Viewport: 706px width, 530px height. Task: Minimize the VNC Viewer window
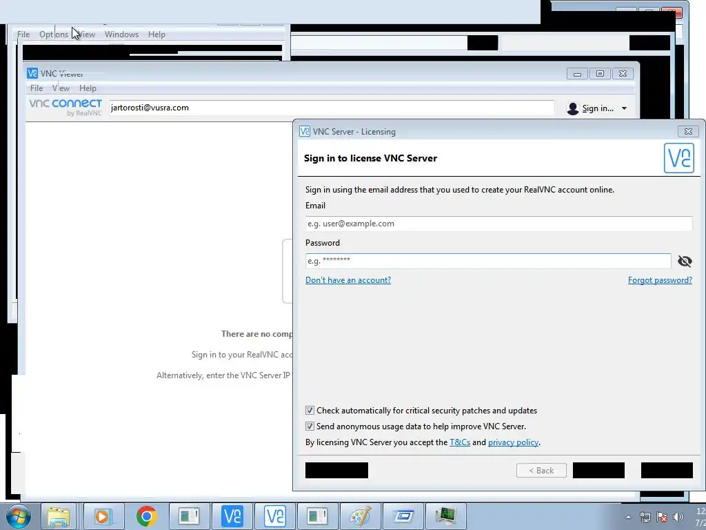point(577,73)
